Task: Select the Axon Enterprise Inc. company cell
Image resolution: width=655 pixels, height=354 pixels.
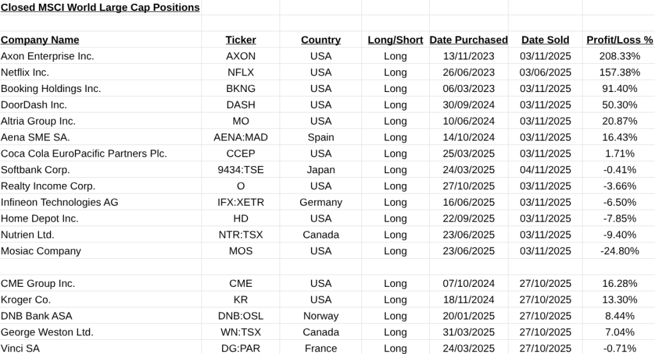Action: coord(47,56)
